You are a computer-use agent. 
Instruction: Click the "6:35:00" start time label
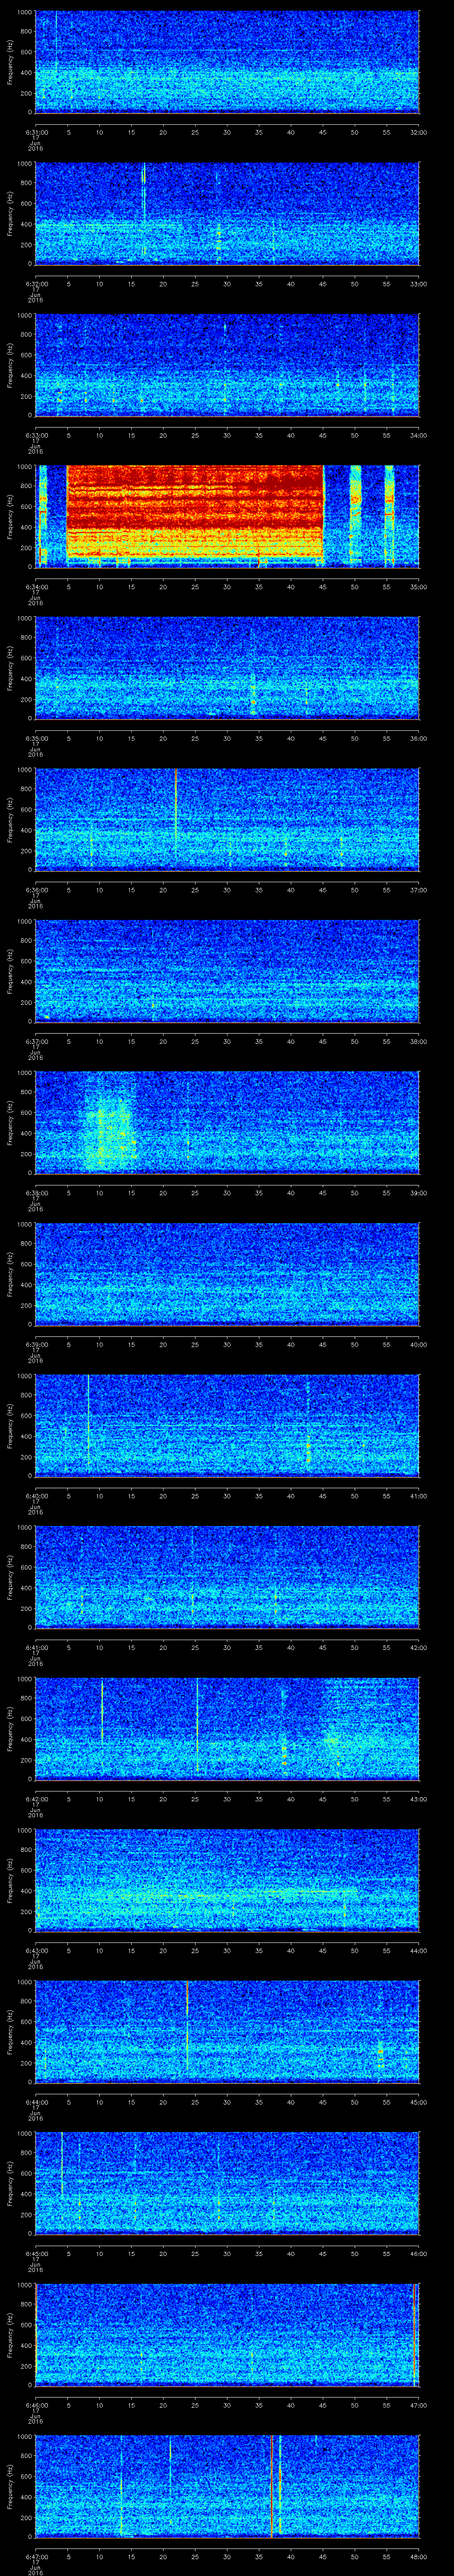[36, 739]
